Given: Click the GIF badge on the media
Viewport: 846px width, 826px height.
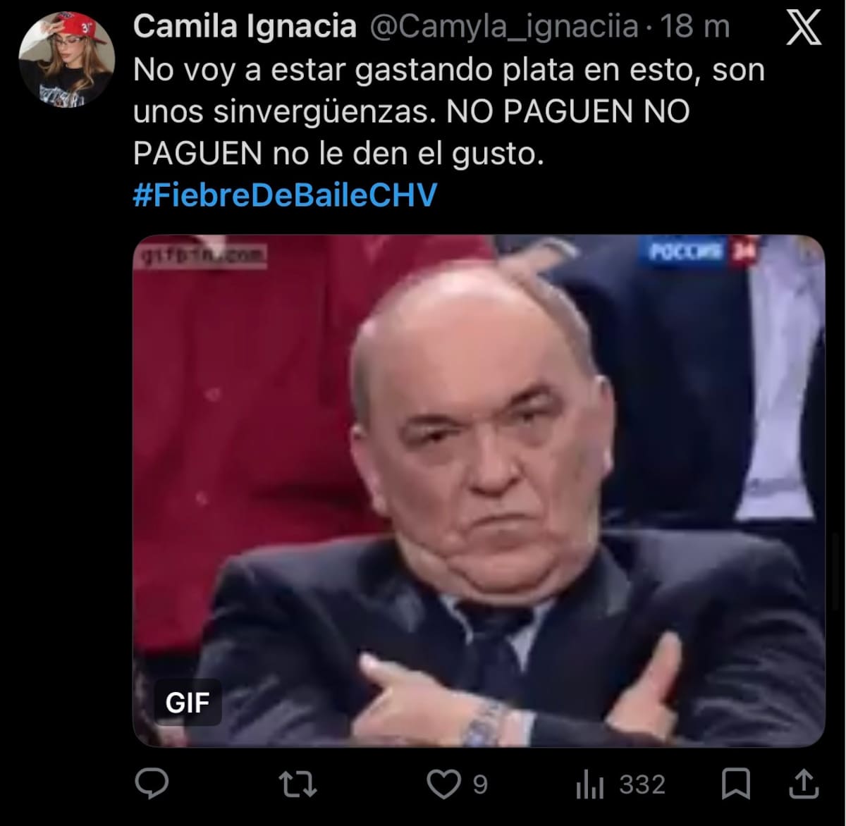Looking at the screenshot, I should pos(188,702).
